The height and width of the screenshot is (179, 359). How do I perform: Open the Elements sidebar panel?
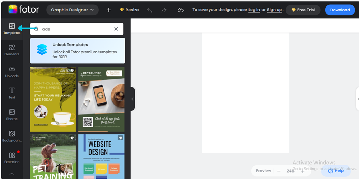(12, 50)
